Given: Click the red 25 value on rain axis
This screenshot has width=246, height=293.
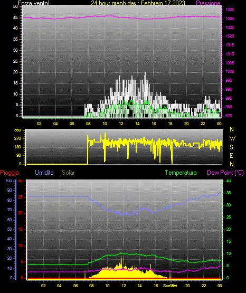Looking at the screenshot, I should (21, 197).
